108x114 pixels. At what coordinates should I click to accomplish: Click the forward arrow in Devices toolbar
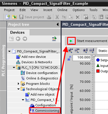(x=25, y=39)
